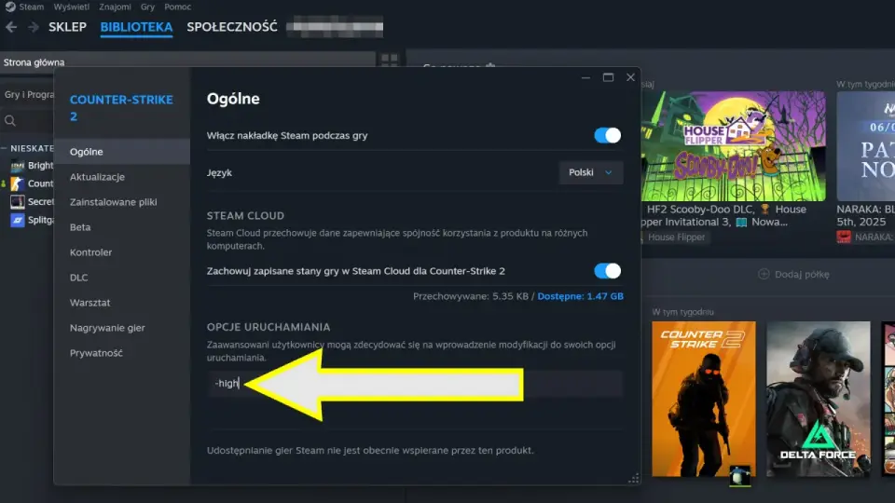
Task: Close the properties dialog
Action: [631, 77]
